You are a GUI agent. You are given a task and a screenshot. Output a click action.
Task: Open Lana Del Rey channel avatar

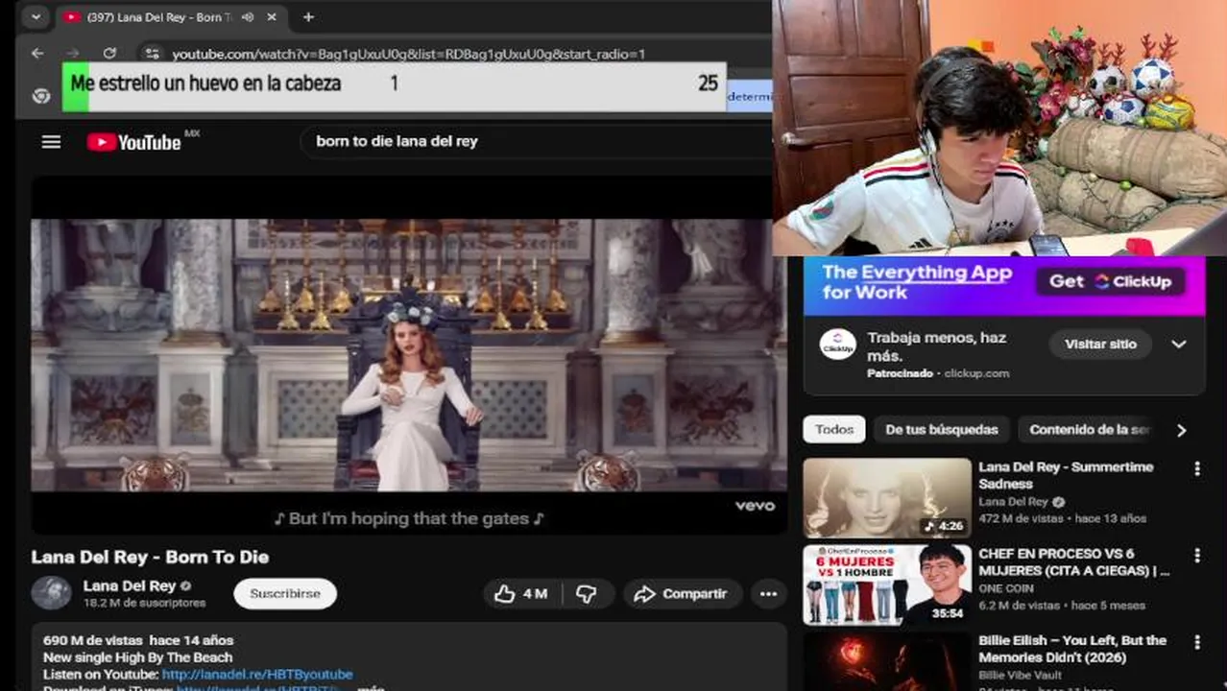(x=51, y=593)
